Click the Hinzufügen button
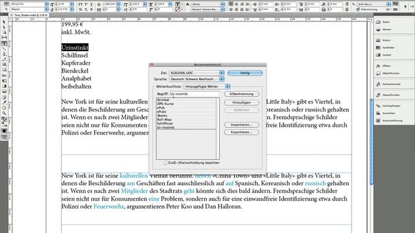Viewport: 415px width, 233px height. 242,102
